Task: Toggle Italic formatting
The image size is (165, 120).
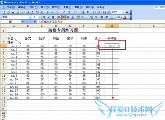Action: tap(49, 17)
